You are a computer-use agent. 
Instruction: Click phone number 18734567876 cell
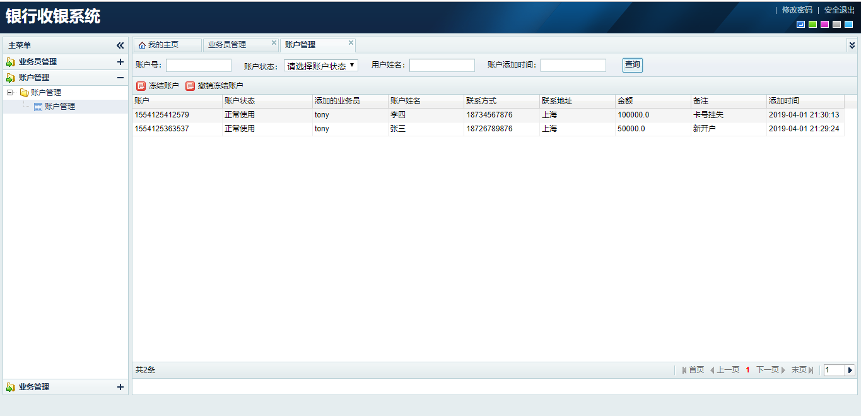coord(501,115)
